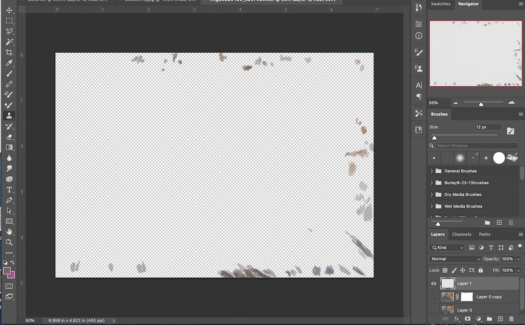
Task: Expand the Burley9-23-13brushes folder
Action: click(432, 183)
